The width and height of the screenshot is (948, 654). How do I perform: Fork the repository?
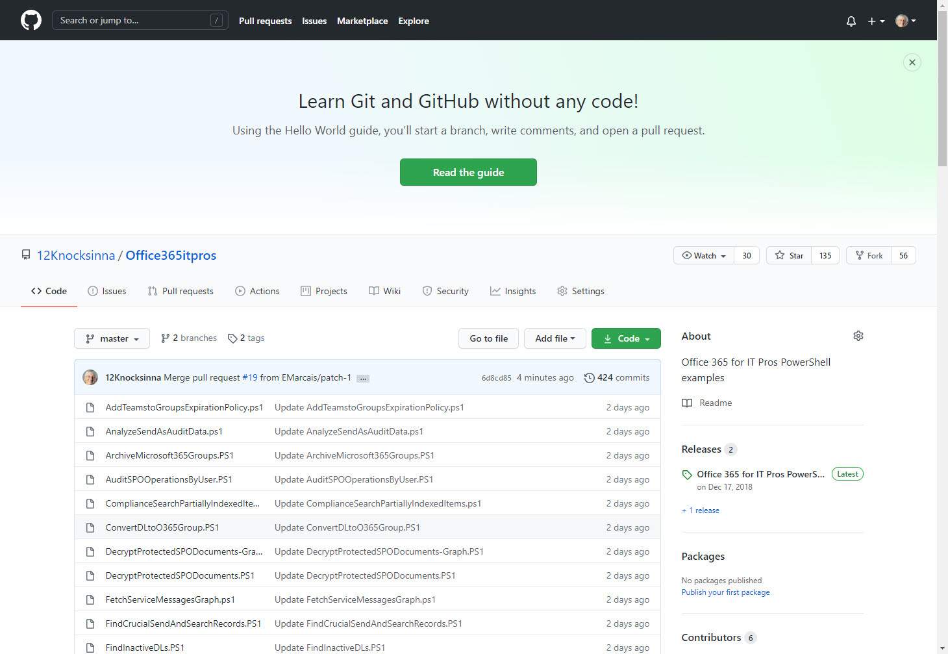coord(869,255)
